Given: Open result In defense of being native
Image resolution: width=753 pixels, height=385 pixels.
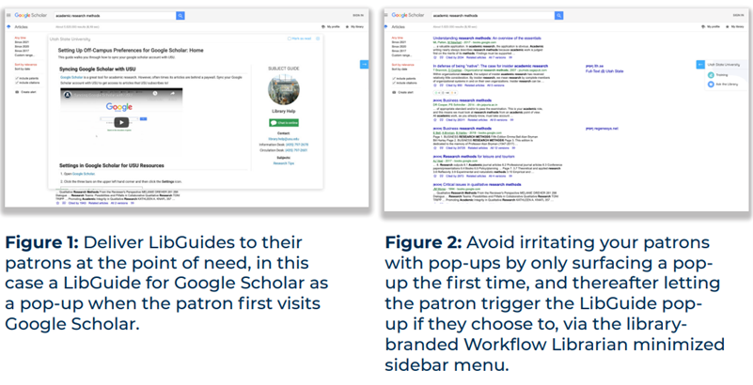Looking at the screenshot, I should 491,66.
